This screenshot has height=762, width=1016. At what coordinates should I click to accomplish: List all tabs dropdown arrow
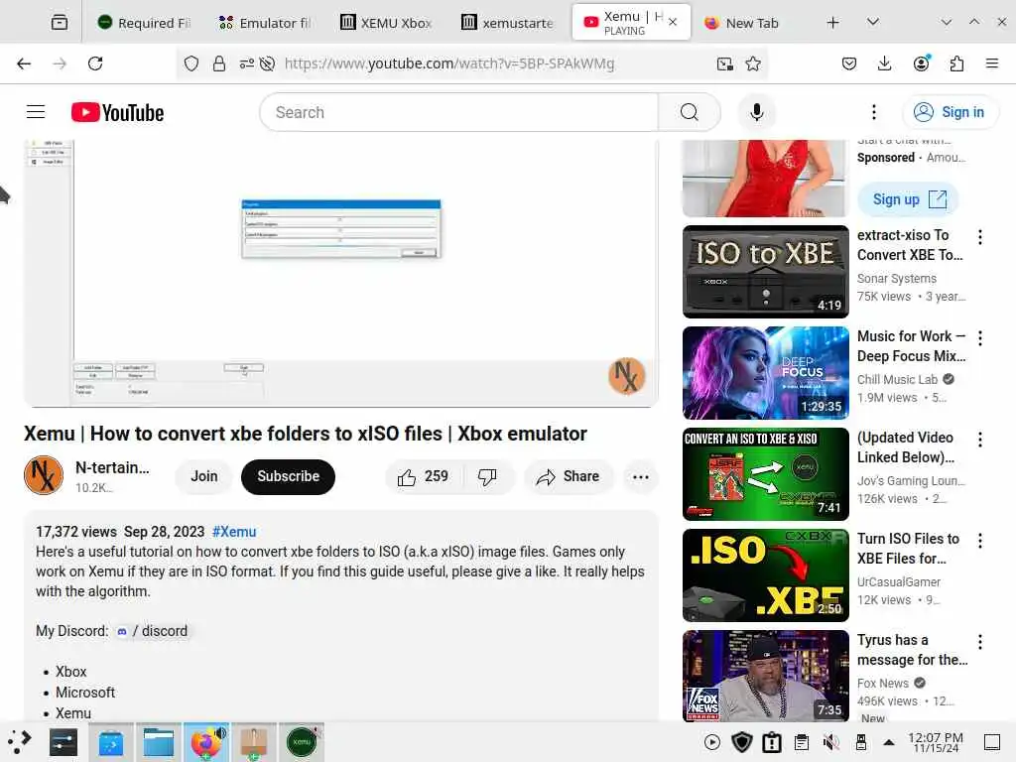point(873,23)
